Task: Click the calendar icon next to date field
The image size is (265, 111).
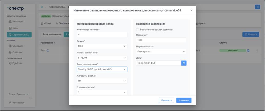Action: (x=184, y=63)
